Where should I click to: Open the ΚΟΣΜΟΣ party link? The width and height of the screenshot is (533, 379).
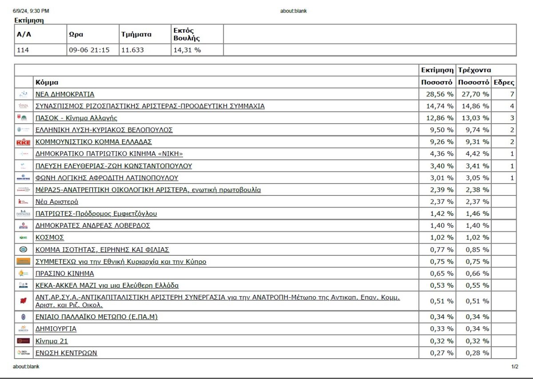[x=50, y=238]
